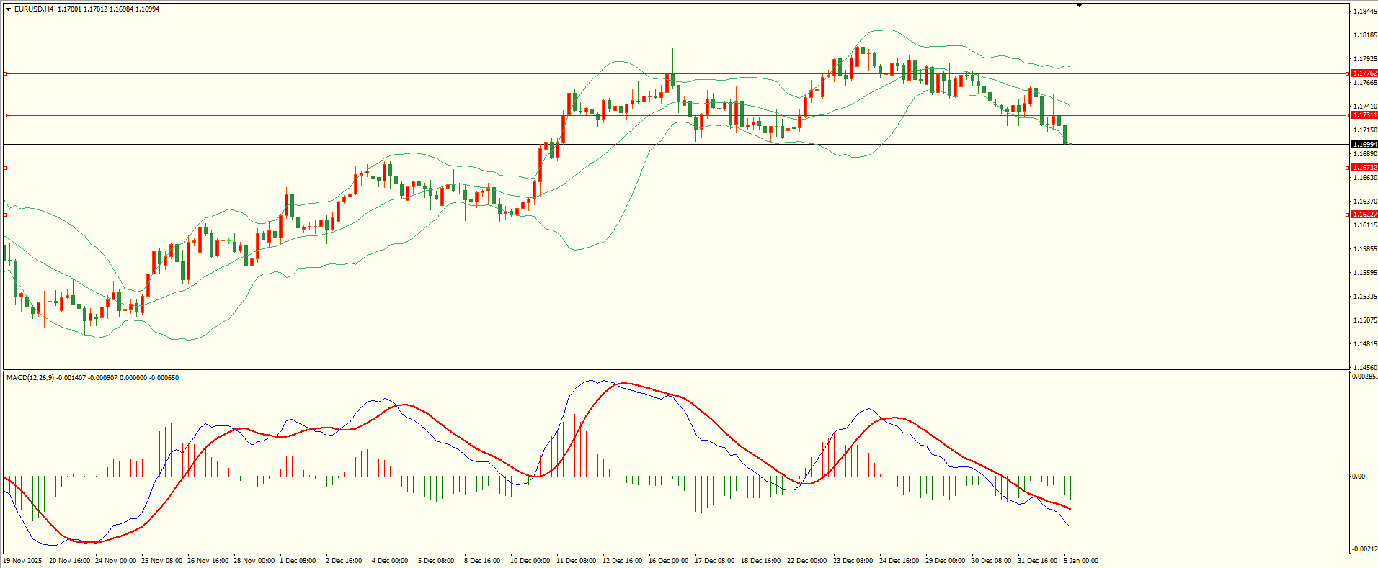Click the black 1.16994 current price label
Screen dimensions: 1378x568
point(1364,145)
